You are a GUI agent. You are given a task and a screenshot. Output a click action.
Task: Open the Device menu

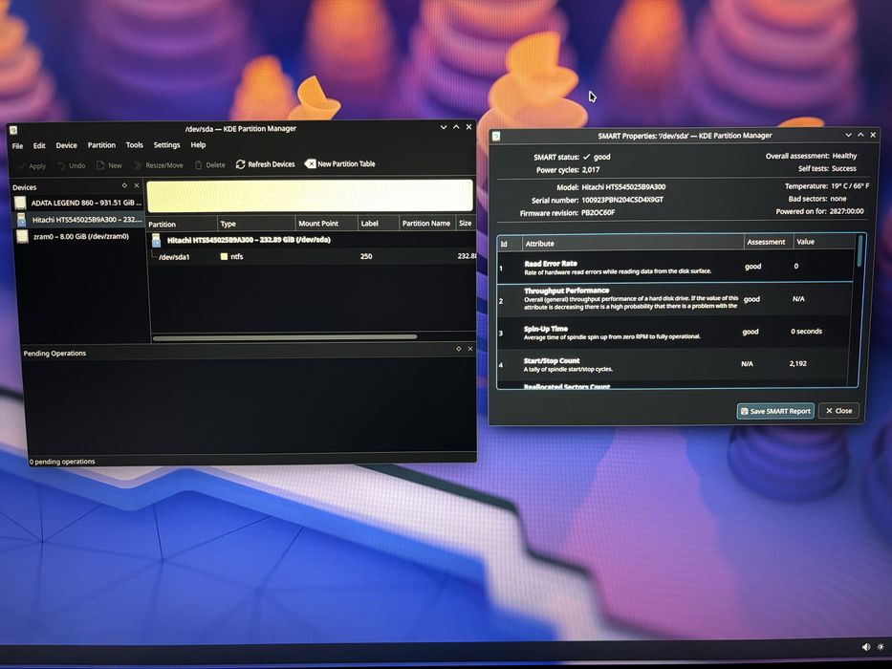(67, 145)
